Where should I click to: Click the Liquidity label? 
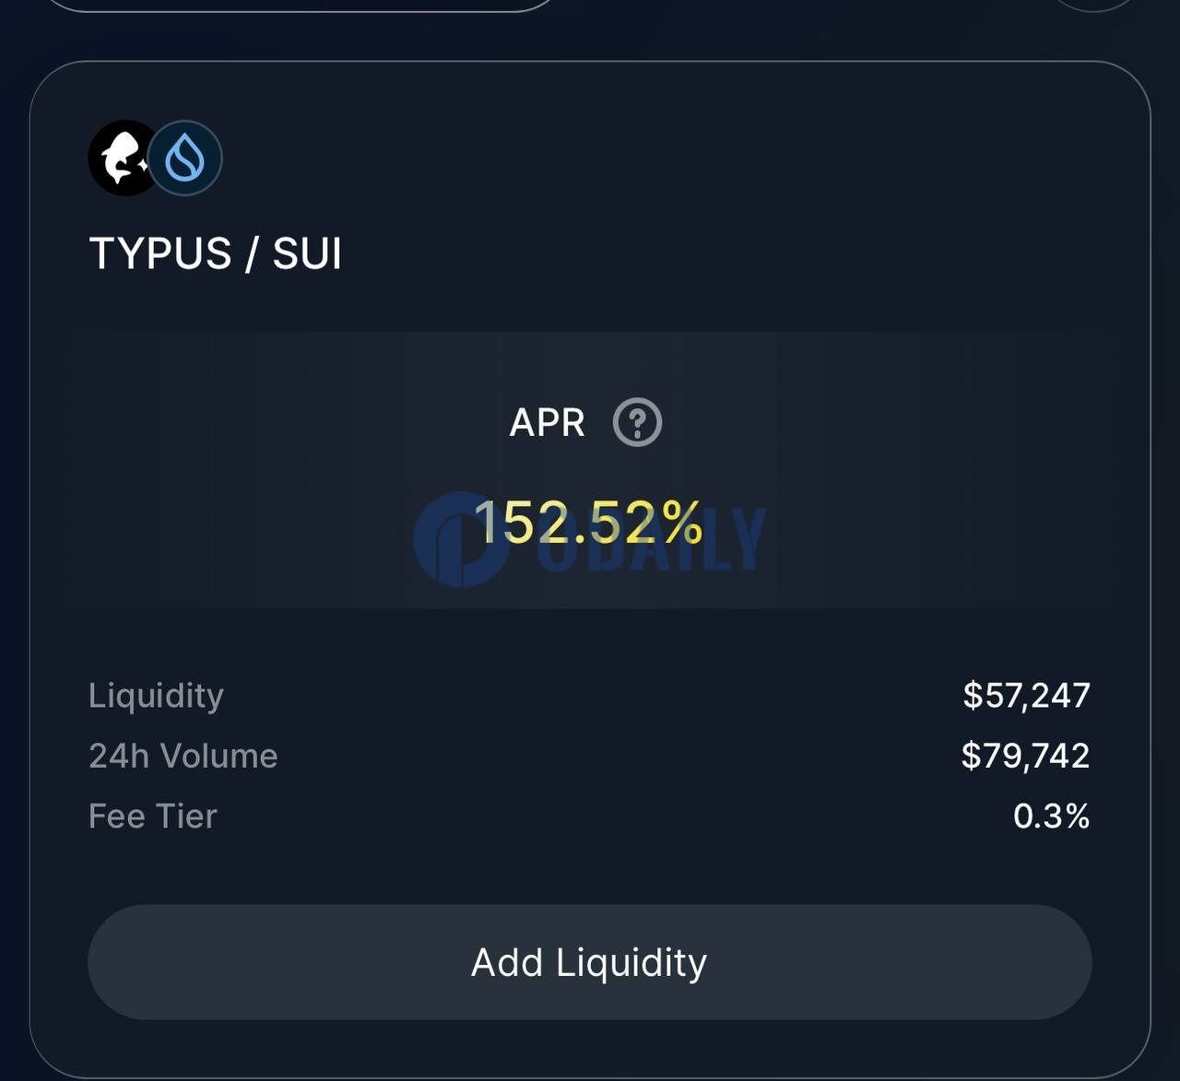click(156, 696)
